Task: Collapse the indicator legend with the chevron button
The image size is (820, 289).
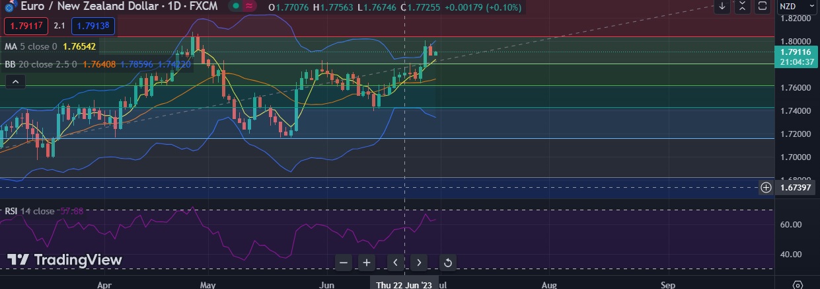Action: click(15, 82)
